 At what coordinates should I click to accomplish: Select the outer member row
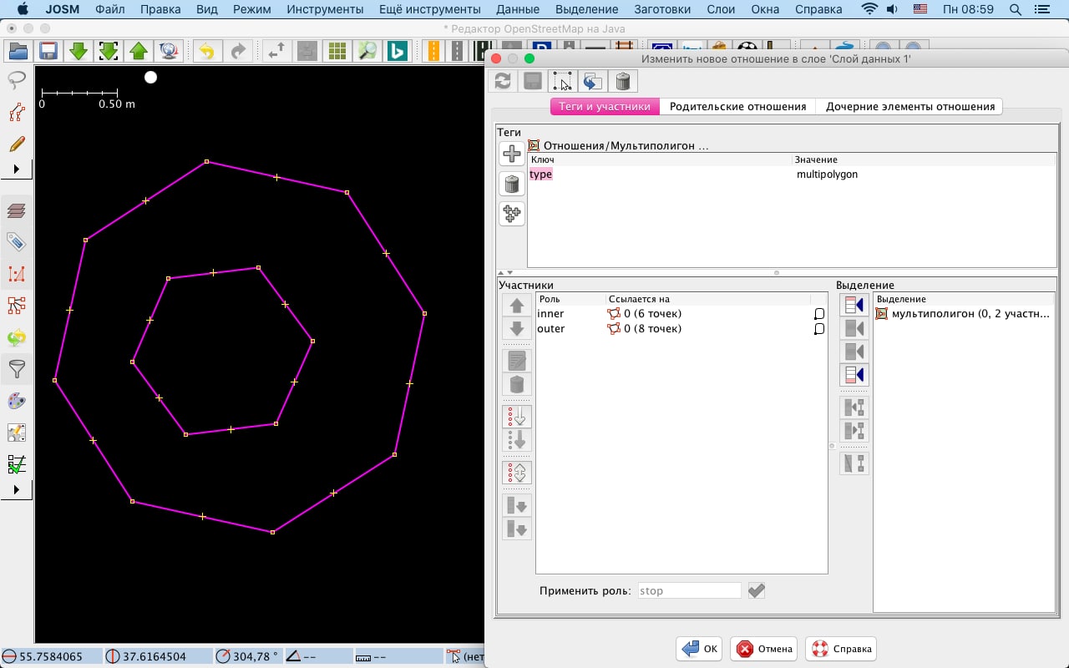coord(681,329)
